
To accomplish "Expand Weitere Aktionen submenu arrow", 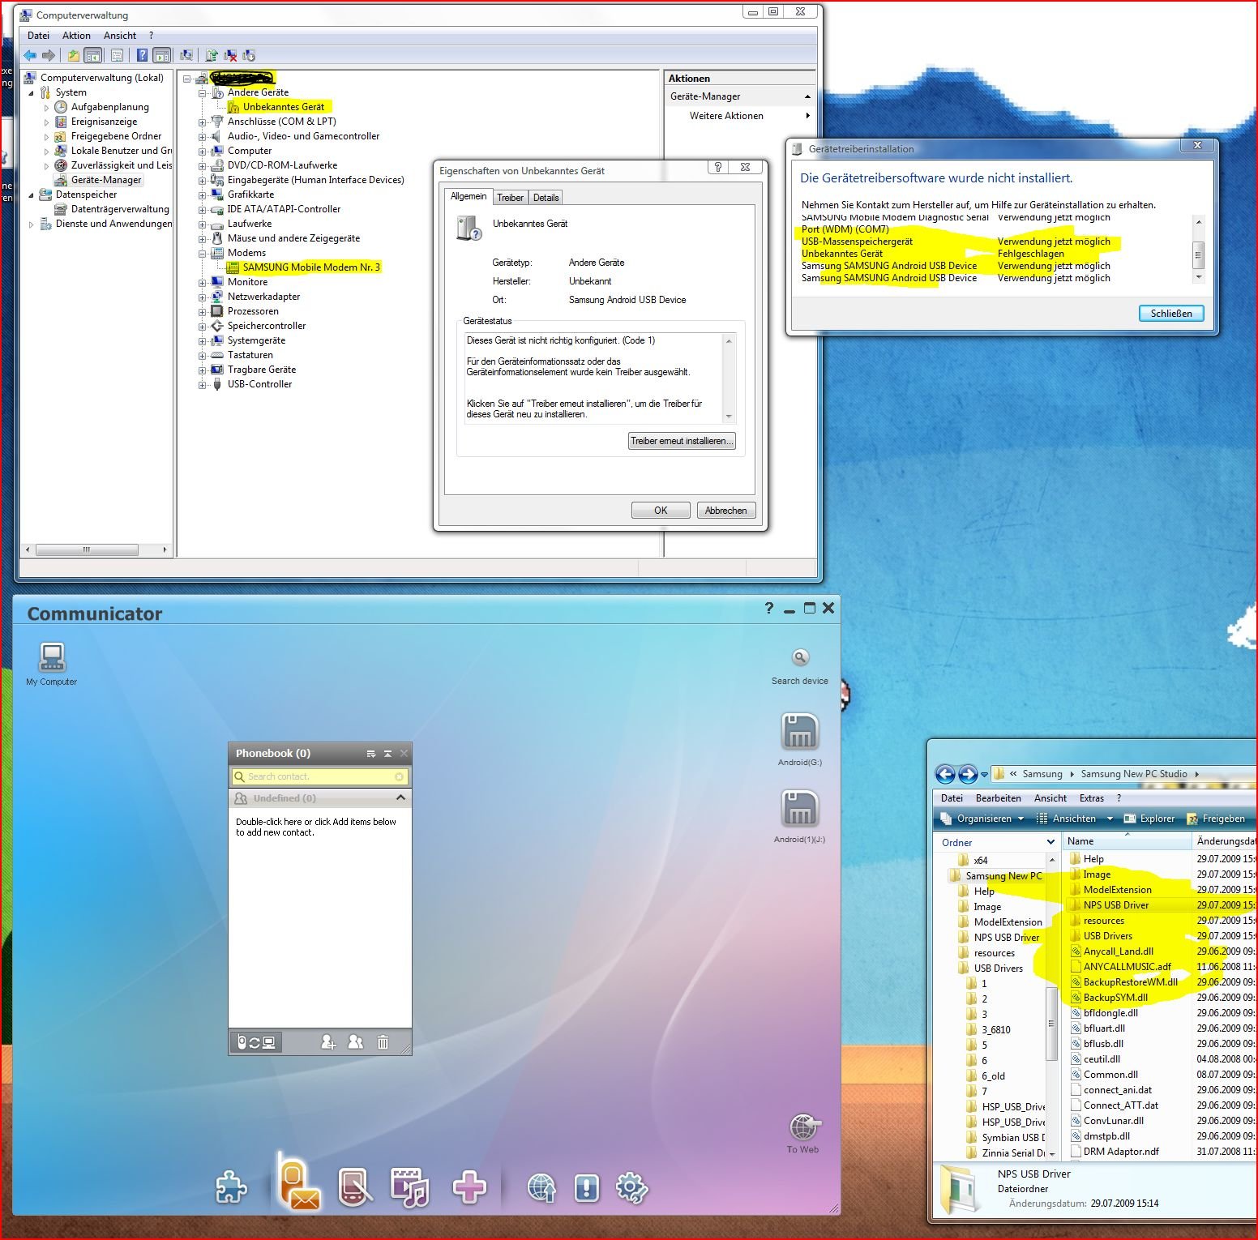I will 807,116.
